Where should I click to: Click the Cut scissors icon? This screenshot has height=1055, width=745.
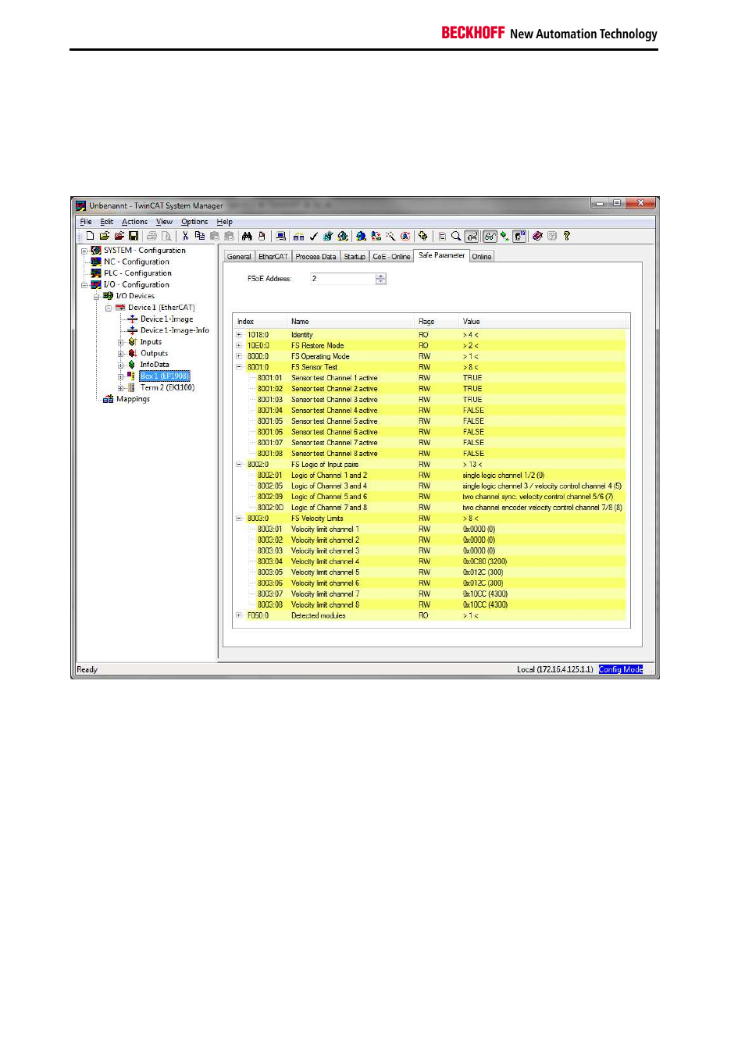point(185,236)
